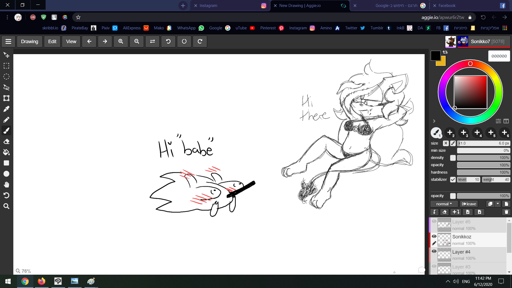Screen dimensions: 512x288
Task: Uncheck the stabilizer checkbox
Action: pos(453,179)
